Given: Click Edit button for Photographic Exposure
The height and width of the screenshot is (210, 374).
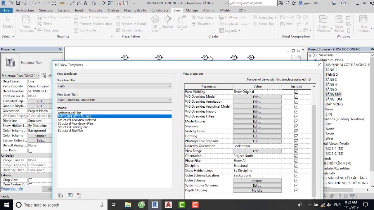Looking at the screenshot, I should pos(257,141).
